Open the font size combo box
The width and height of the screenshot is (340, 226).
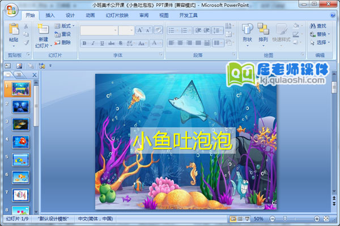click(x=126, y=31)
